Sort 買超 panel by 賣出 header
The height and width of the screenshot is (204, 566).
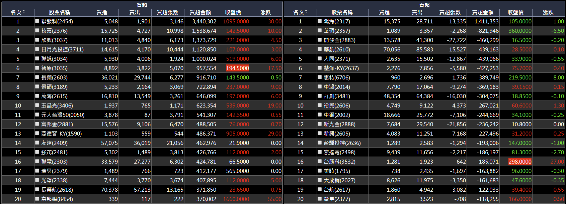(135, 12)
